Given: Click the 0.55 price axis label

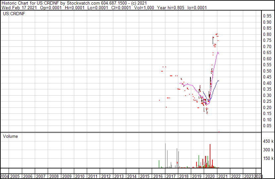Looking at the screenshot, I should [x=267, y=65].
